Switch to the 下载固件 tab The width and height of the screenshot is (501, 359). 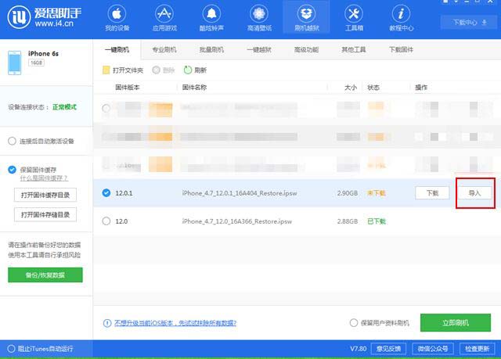(x=402, y=50)
